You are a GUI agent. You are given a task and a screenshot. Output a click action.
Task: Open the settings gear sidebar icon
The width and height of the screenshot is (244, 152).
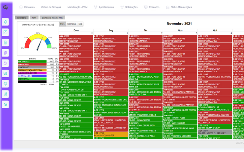tap(6, 84)
